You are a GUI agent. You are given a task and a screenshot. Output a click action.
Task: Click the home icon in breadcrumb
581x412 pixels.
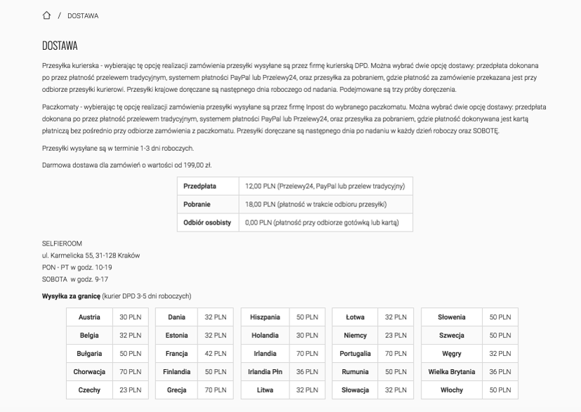tap(46, 16)
